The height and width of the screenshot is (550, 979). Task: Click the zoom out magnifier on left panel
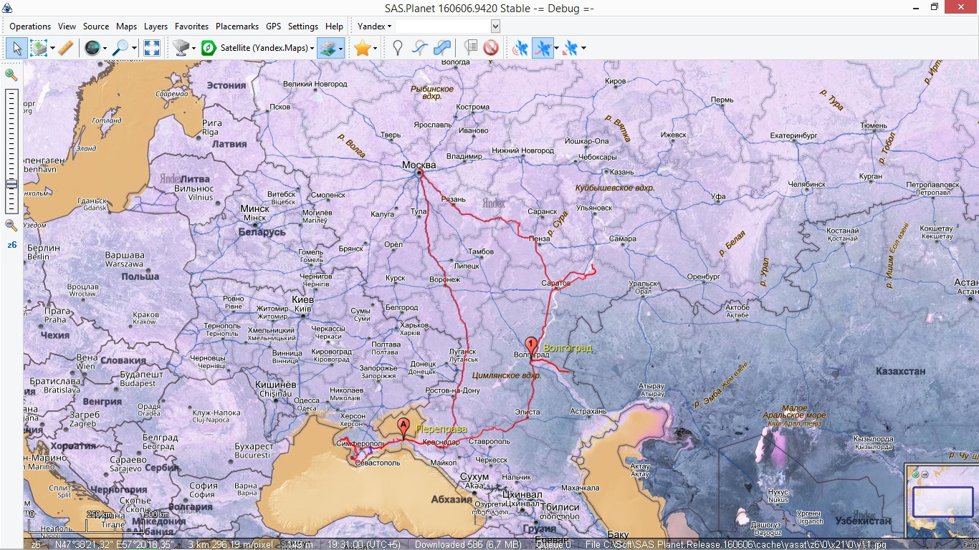pos(11,225)
